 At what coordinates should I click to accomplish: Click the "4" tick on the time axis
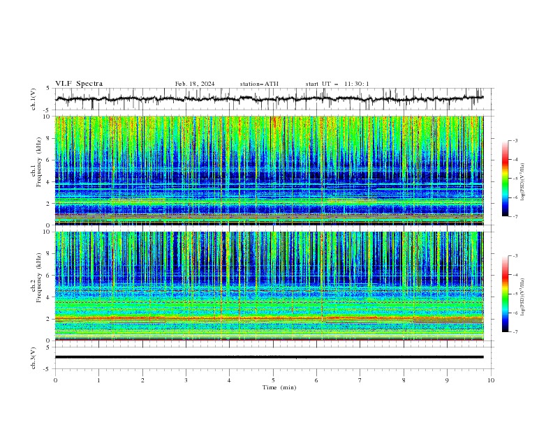click(x=229, y=380)
